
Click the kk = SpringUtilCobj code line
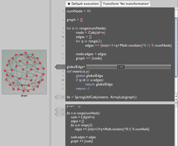[x=101, y=97]
